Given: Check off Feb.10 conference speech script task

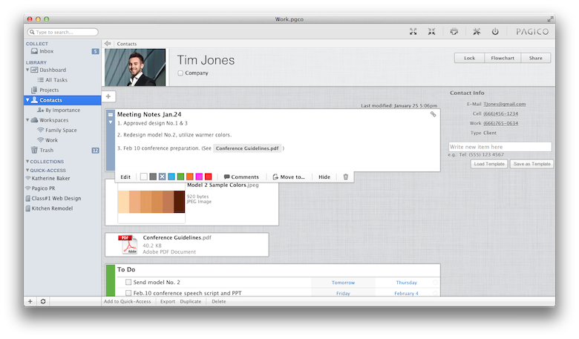Looking at the screenshot, I should pos(128,293).
